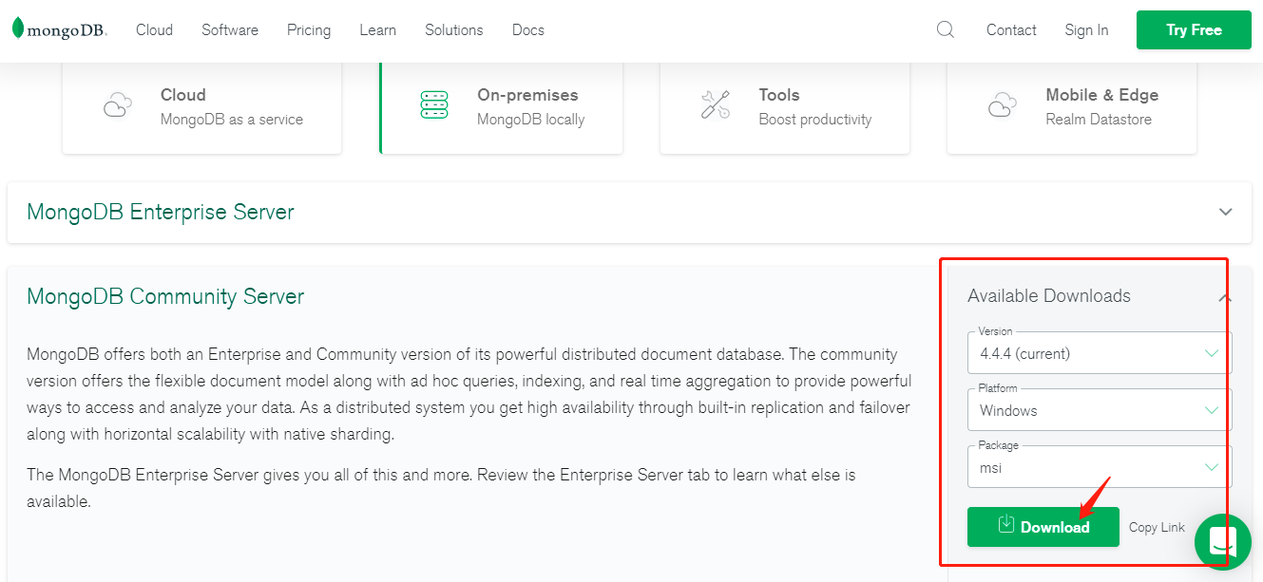The image size is (1263, 582).
Task: Open the search magnifier icon
Action: point(945,29)
